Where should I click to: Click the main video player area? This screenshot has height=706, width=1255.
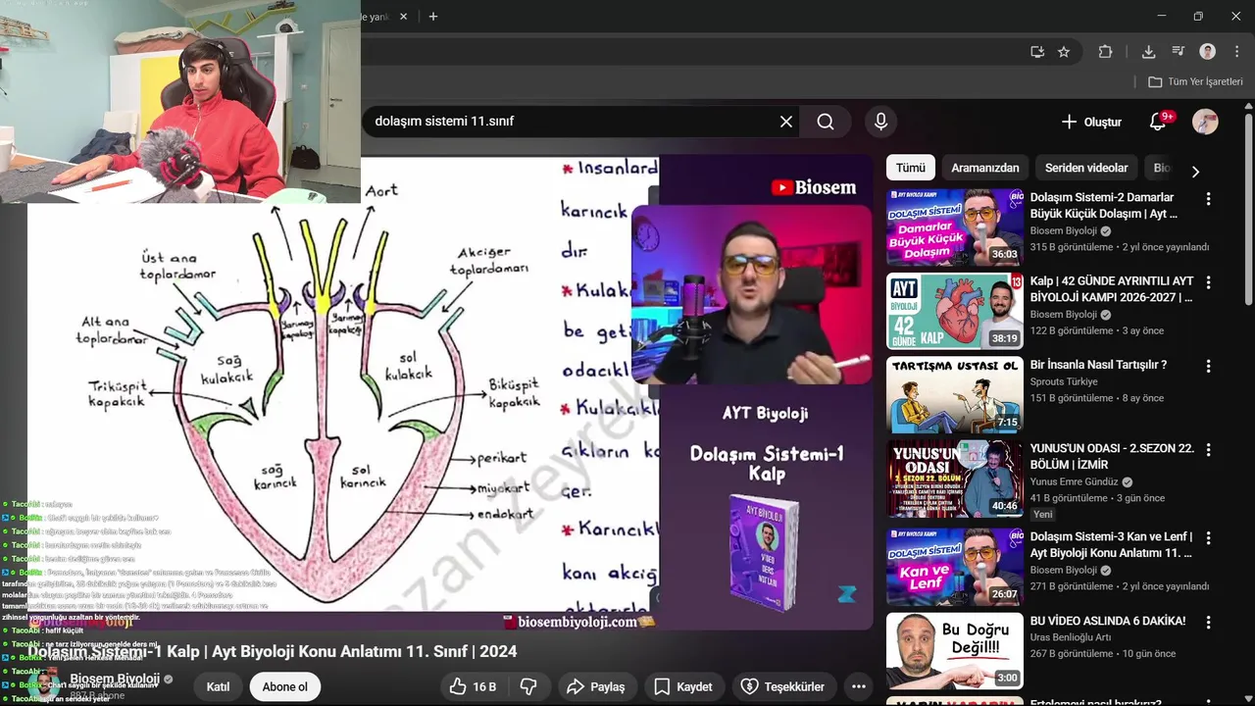[450, 392]
